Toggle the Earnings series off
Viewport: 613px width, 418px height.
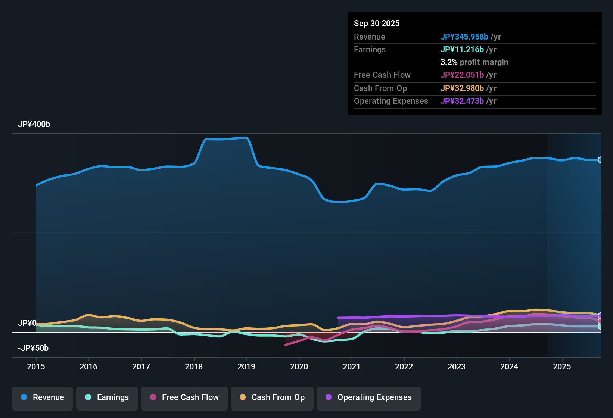coord(107,397)
